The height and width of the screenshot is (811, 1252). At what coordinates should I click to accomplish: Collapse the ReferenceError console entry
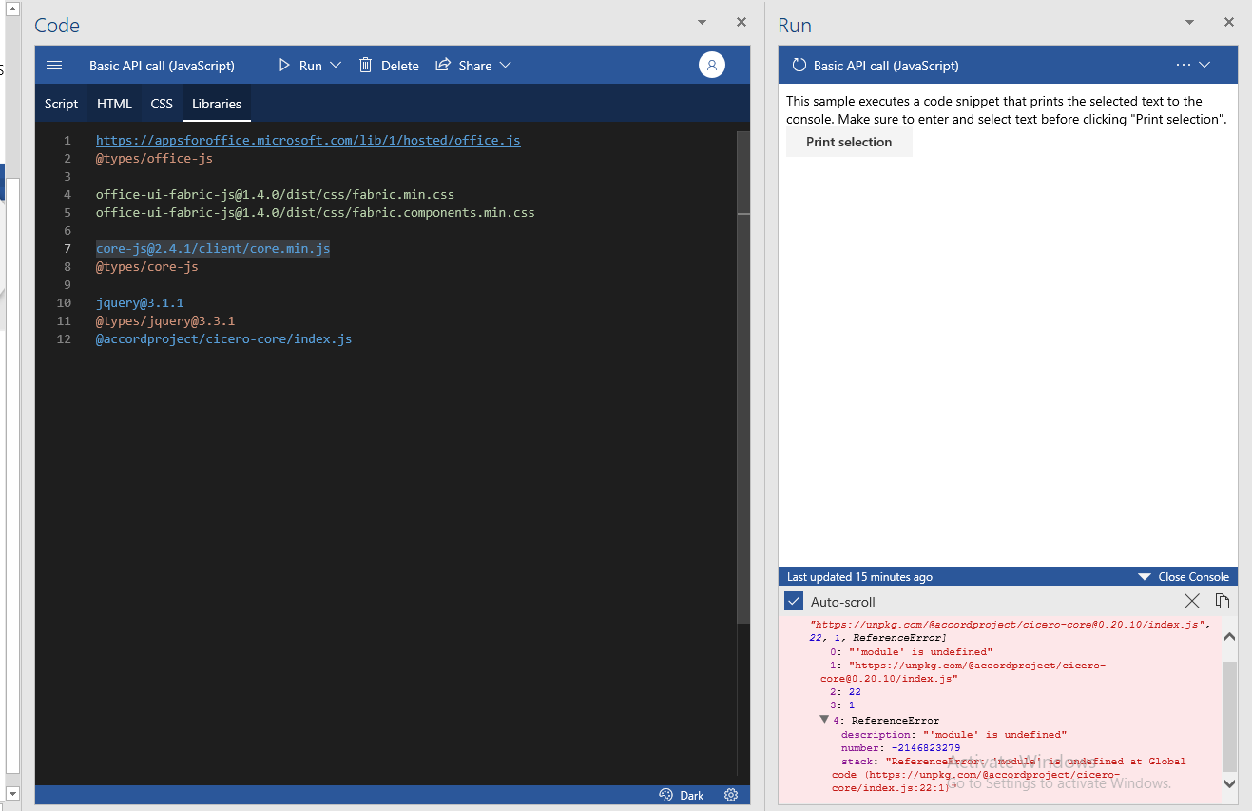tap(823, 720)
